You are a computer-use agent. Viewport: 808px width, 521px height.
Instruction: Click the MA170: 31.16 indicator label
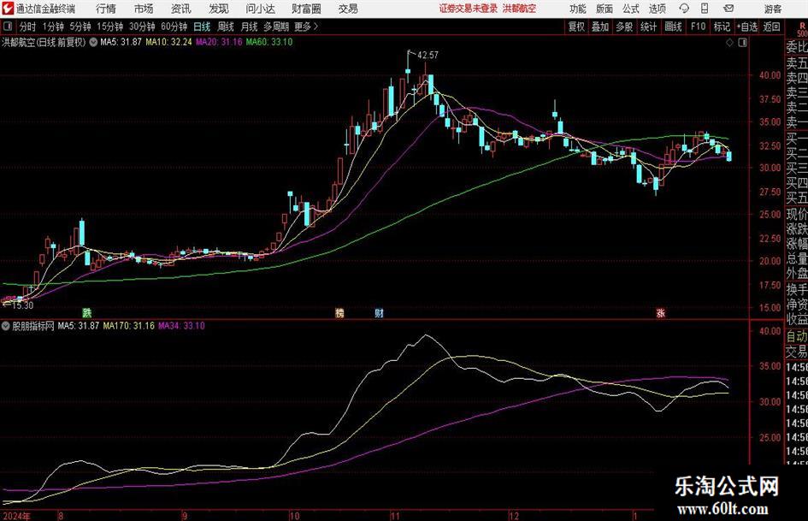point(128,326)
